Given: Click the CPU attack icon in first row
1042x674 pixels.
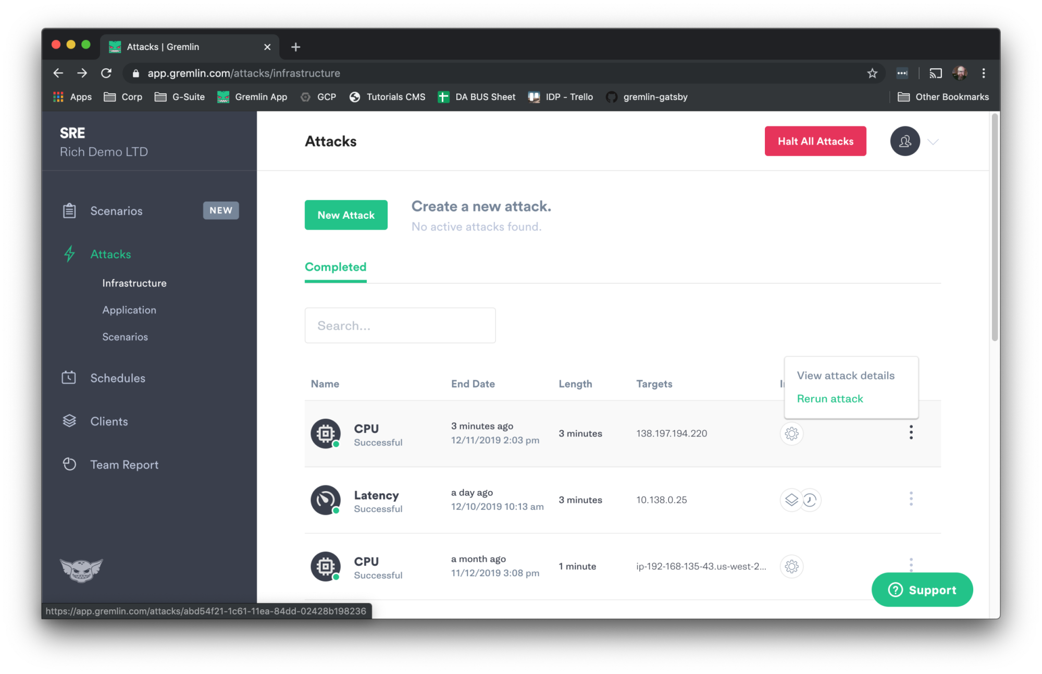Looking at the screenshot, I should (325, 433).
